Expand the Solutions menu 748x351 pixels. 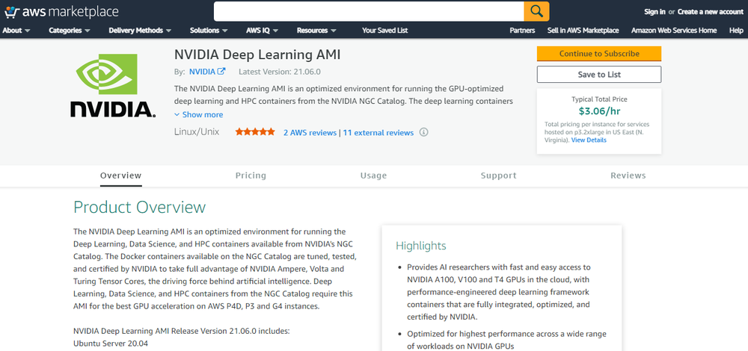pyautogui.click(x=209, y=31)
